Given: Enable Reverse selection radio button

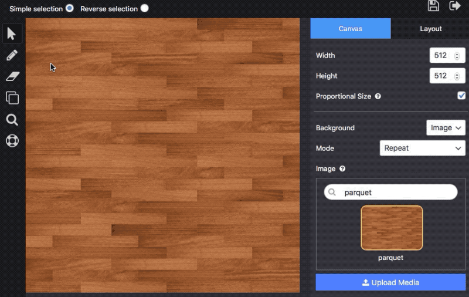Looking at the screenshot, I should pos(144,9).
